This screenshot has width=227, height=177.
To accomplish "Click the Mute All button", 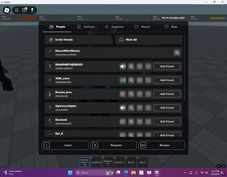I will tap(148, 40).
